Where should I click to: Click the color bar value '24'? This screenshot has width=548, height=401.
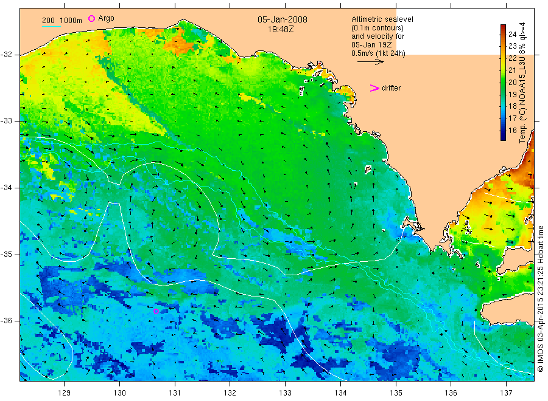(x=512, y=34)
